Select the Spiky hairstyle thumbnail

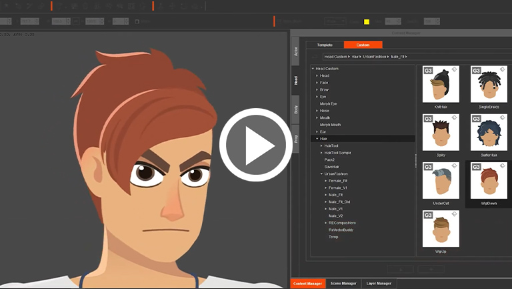click(x=441, y=132)
